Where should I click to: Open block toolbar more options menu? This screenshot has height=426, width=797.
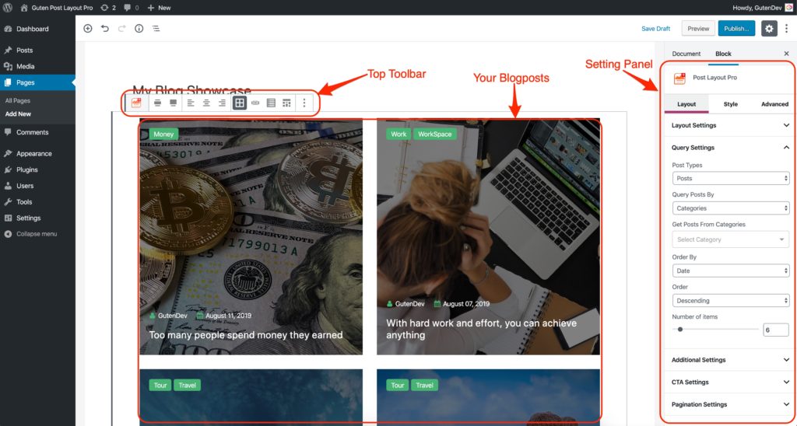click(x=304, y=103)
